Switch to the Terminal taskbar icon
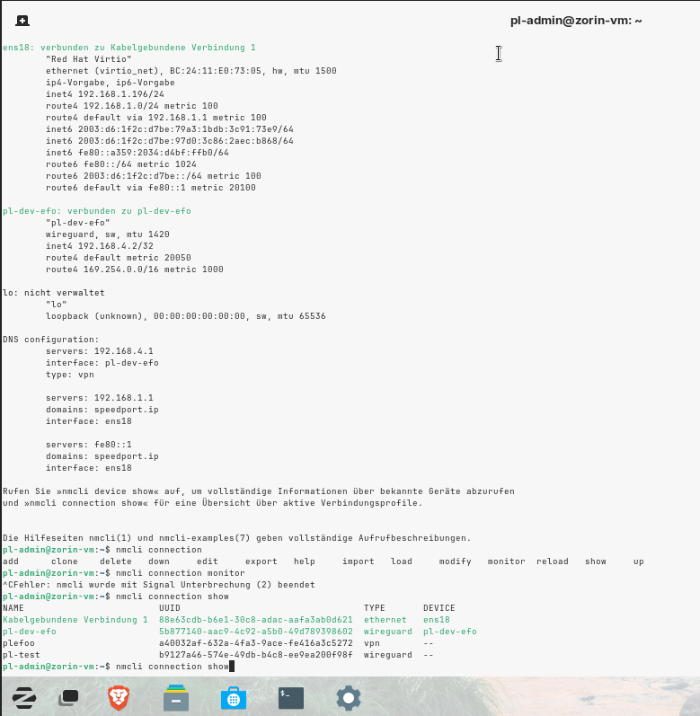The width and height of the screenshot is (700, 716). [x=290, y=697]
